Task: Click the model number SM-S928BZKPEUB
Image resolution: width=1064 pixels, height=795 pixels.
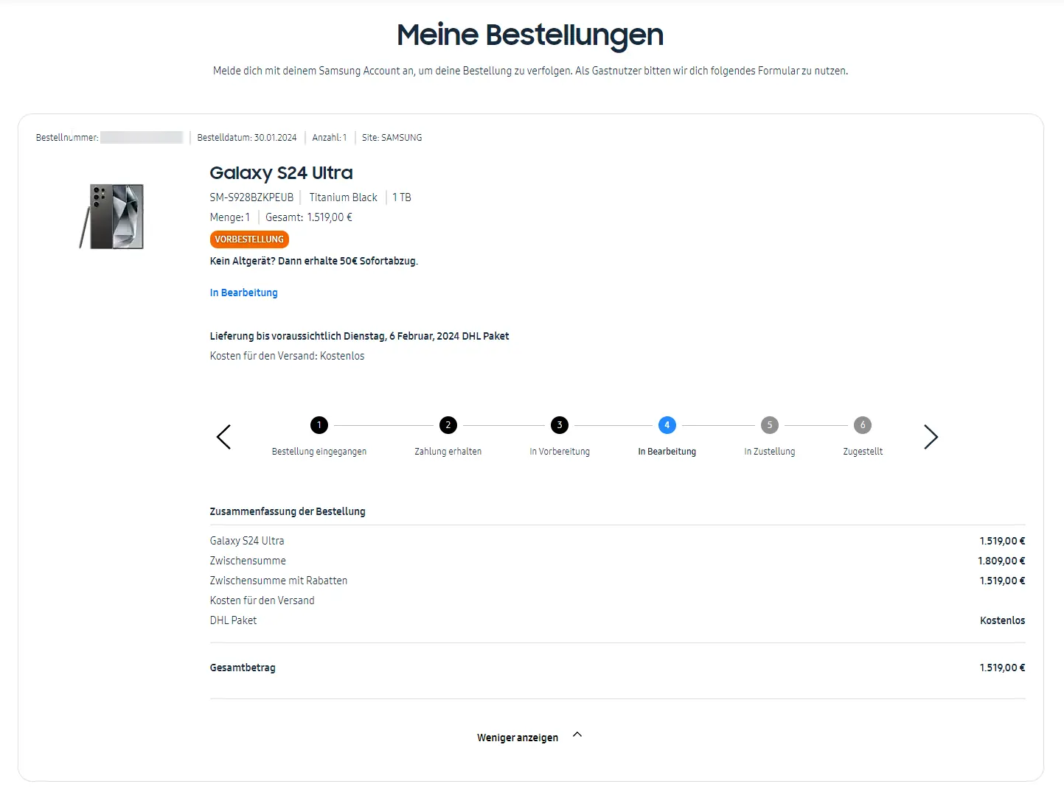Action: [x=251, y=197]
